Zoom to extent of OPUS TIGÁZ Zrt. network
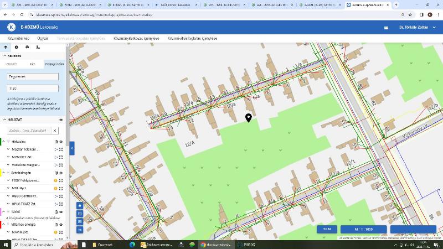 pyautogui.click(x=61, y=204)
